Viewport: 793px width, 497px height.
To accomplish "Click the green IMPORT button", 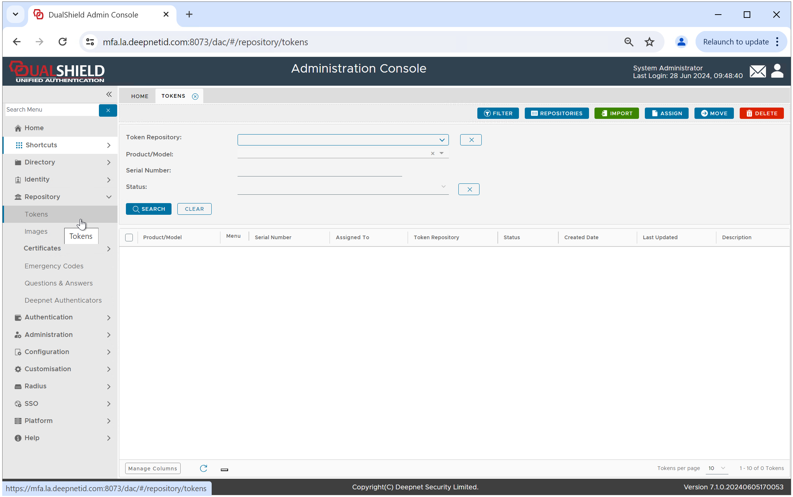I will click(616, 113).
